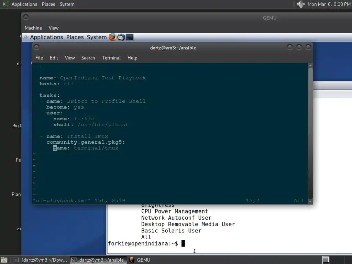Open guest Applications menu in OpenIndiana panel
Image resolution: width=352 pixels, height=264 pixels.
[46, 37]
